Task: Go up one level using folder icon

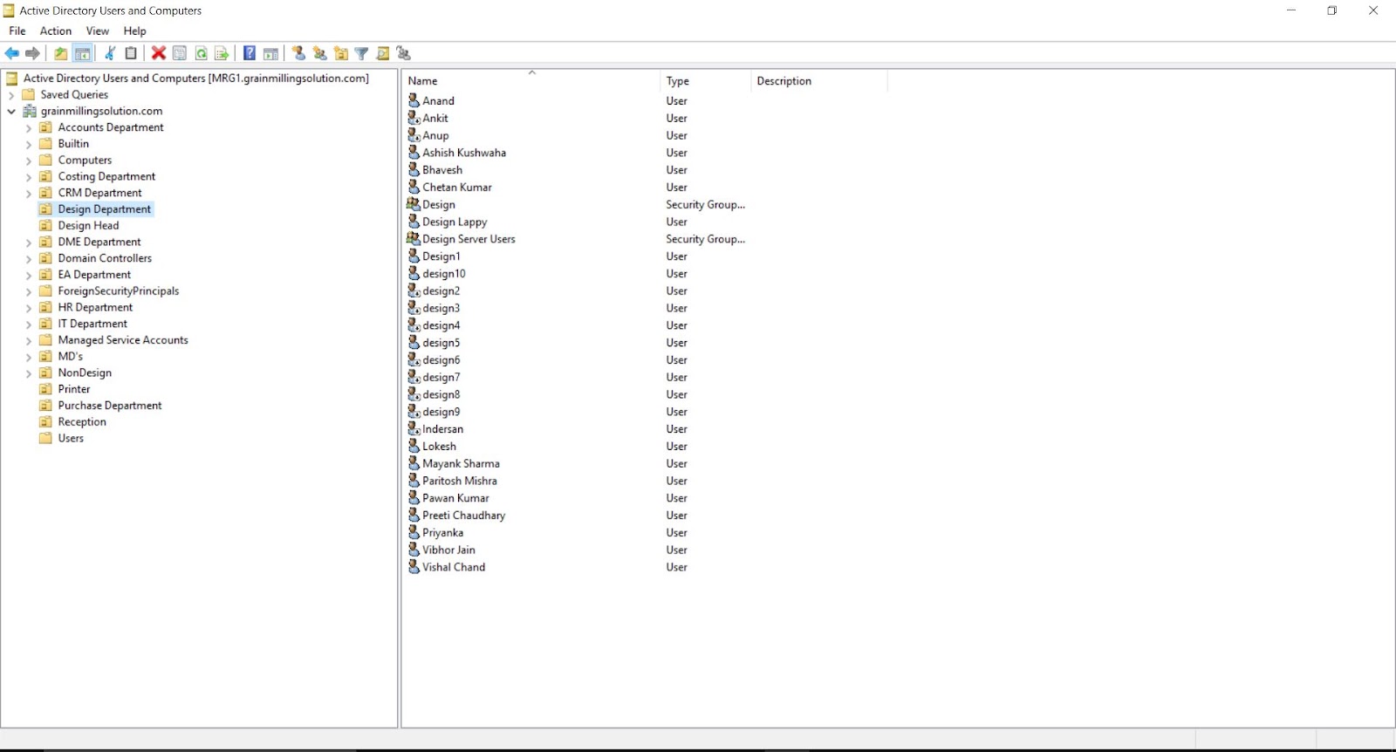Action: tap(60, 53)
